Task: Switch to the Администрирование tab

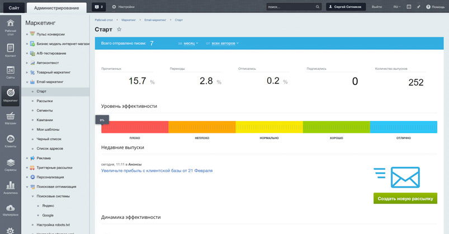Action: [56, 8]
